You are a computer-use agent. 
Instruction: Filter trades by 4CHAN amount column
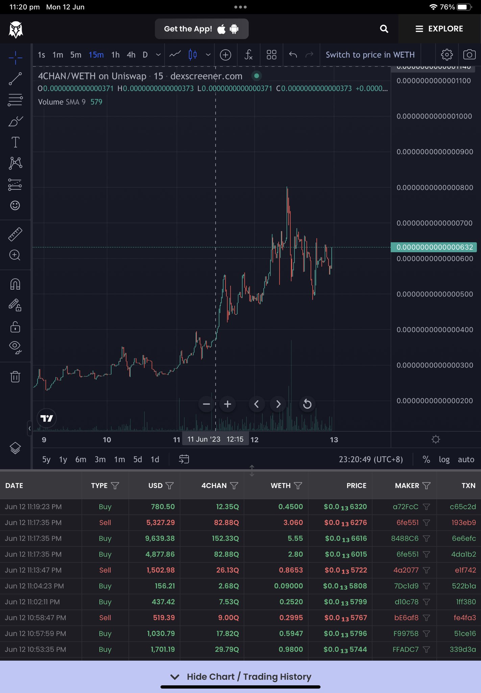(234, 486)
